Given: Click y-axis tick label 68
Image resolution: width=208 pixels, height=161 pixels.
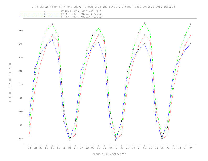Looking at the screenshot, I should [20, 31].
